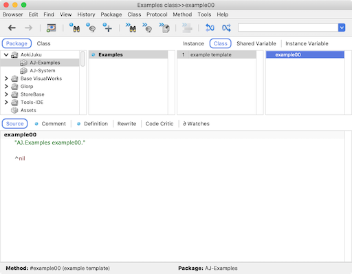
Task: Click inside the toolbar search input field
Action: (x=288, y=28)
